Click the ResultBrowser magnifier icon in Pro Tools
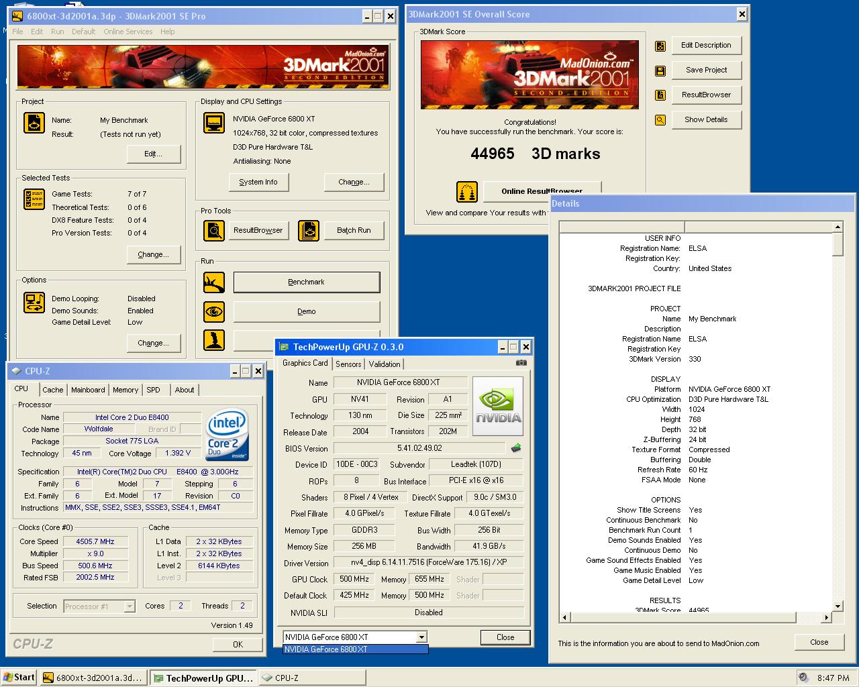This screenshot has height=687, width=859. click(214, 231)
